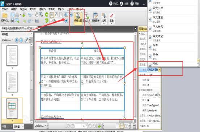The height and width of the screenshot is (132, 200).
Task: Click the Redo arrow icon
Action: [30, 21]
